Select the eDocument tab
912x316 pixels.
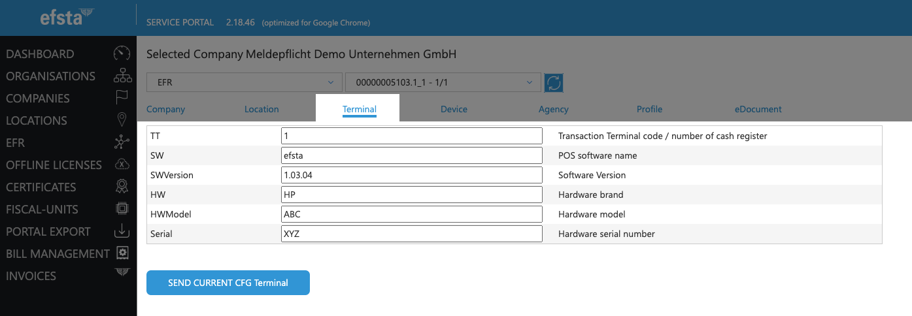(x=758, y=109)
